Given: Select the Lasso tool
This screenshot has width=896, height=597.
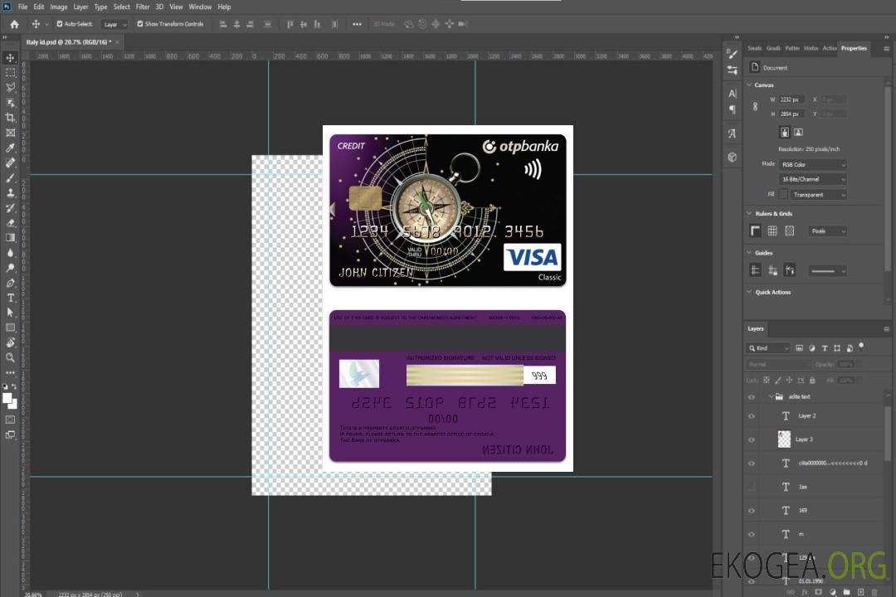Looking at the screenshot, I should (x=10, y=87).
